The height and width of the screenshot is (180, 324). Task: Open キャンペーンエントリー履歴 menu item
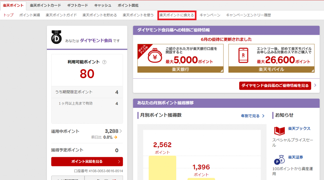[248, 15]
